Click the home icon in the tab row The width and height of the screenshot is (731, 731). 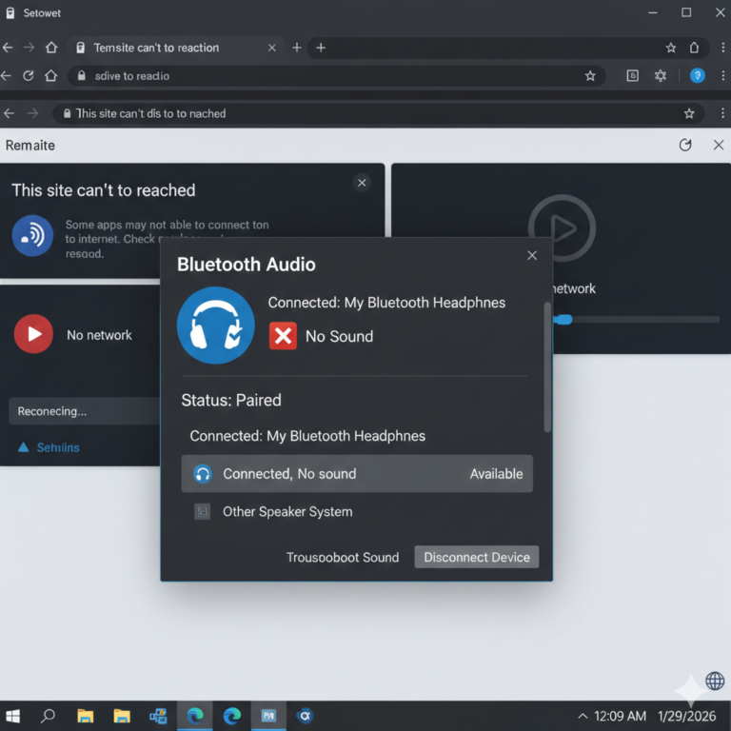click(x=51, y=48)
